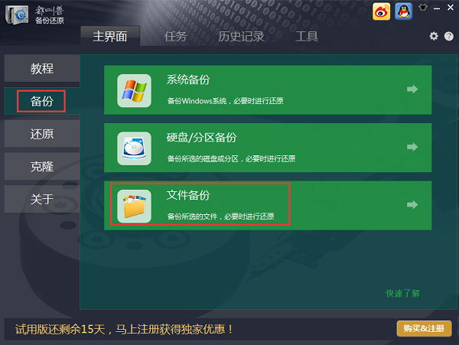Switch to the 任务 tab
This screenshot has width=459, height=345.
[x=175, y=36]
